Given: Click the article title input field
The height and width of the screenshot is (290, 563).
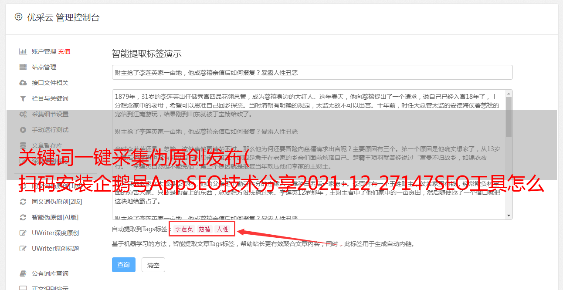Looking at the screenshot, I should coord(312,72).
